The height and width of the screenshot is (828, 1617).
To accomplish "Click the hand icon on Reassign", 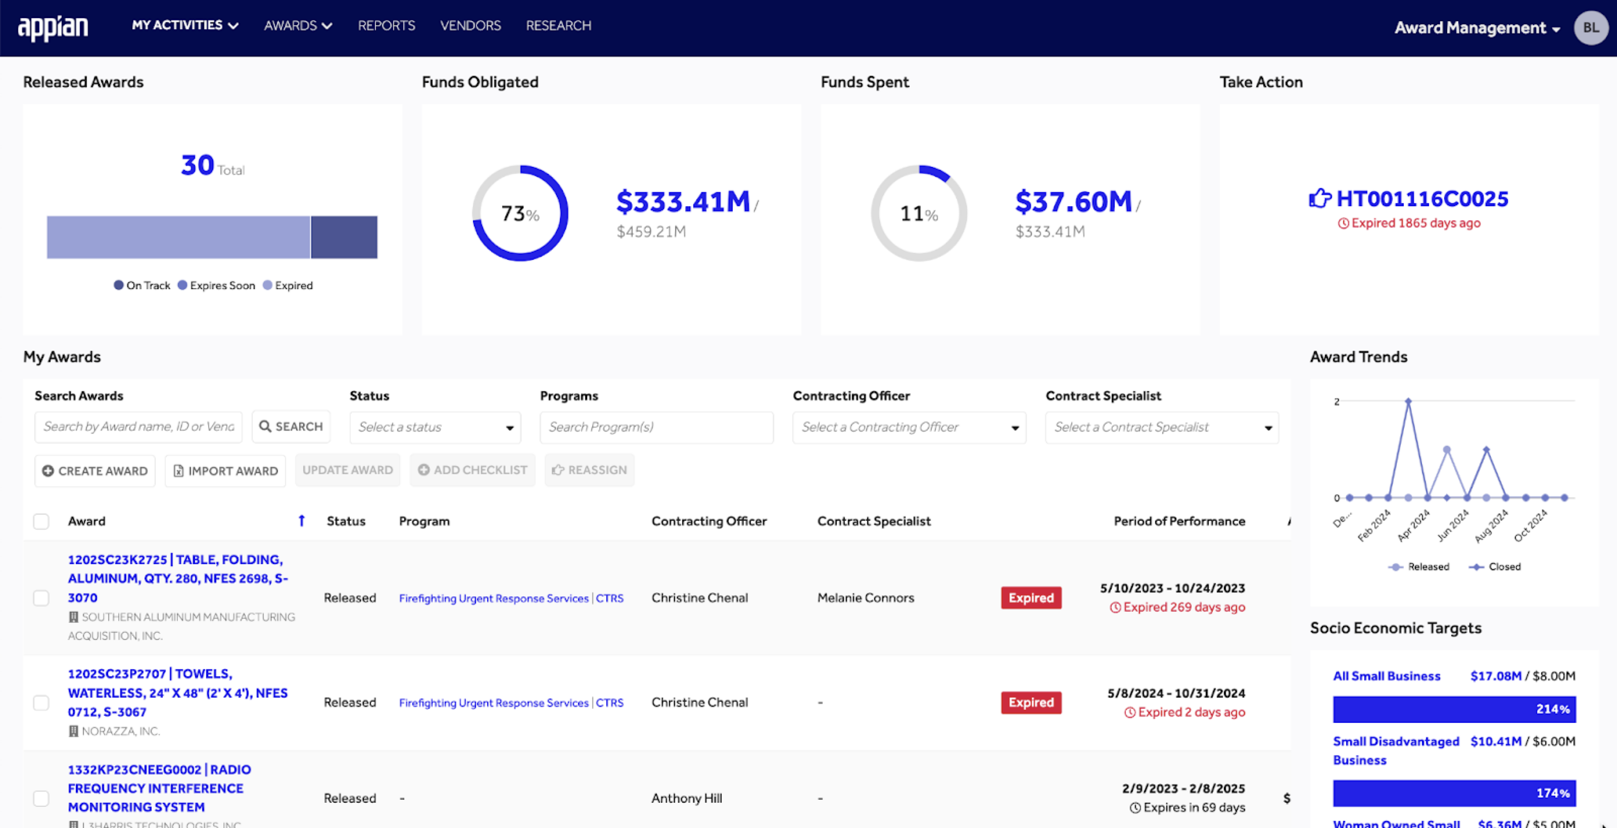I will [x=557, y=470].
